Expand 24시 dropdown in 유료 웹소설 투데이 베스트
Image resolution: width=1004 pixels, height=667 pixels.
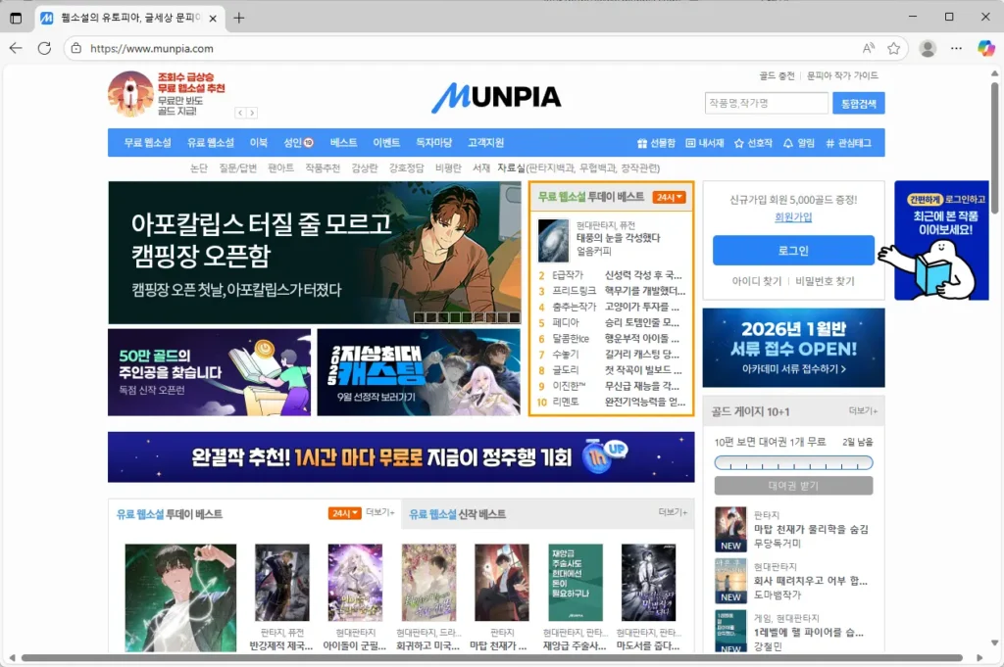(x=344, y=513)
